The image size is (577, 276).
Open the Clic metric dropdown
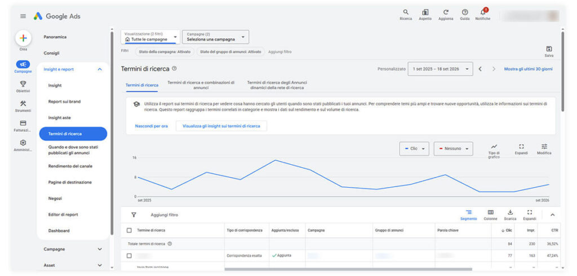tap(414, 149)
